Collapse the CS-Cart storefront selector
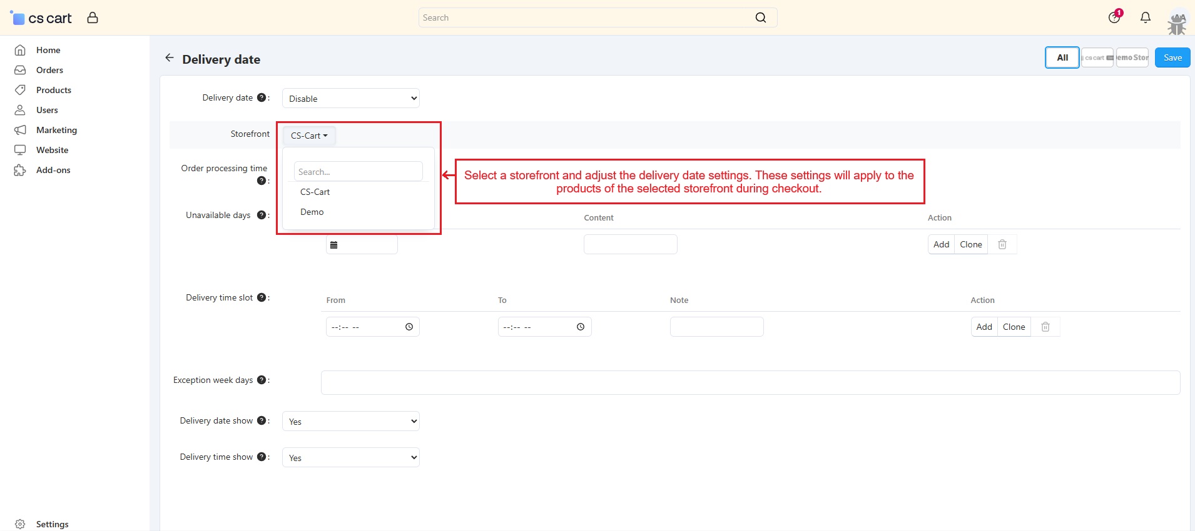This screenshot has width=1195, height=531. [309, 136]
